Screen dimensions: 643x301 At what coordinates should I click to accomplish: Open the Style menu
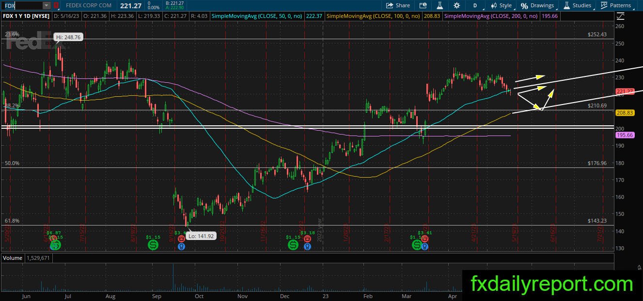point(502,5)
